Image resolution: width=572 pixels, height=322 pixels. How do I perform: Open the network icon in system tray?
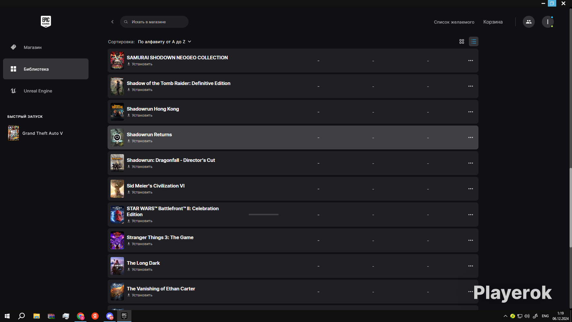[520, 316]
